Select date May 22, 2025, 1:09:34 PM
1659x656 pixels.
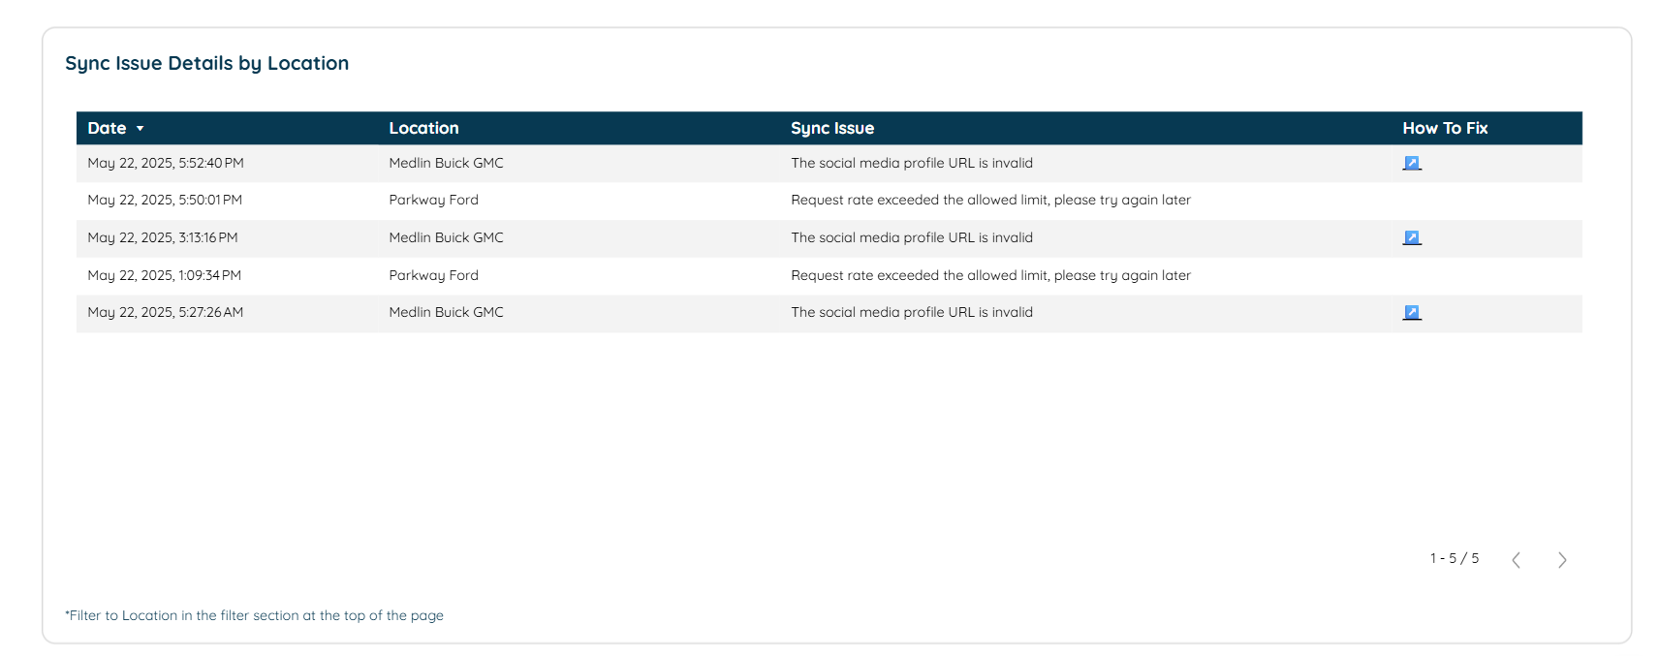[x=165, y=275]
